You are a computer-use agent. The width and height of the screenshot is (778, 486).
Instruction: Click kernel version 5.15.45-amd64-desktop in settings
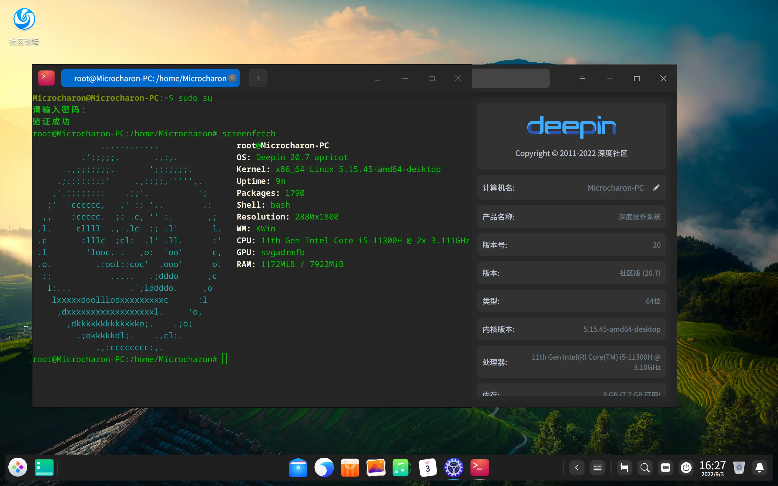coord(622,329)
